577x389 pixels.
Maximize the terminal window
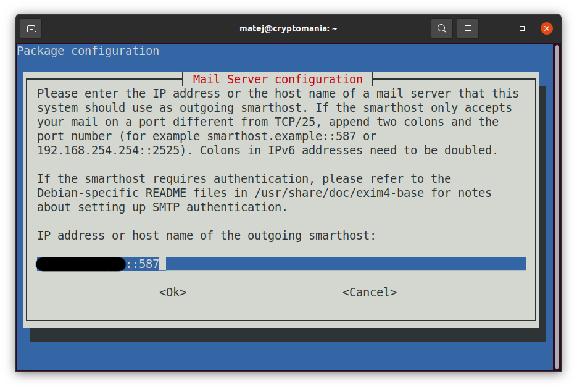[521, 28]
